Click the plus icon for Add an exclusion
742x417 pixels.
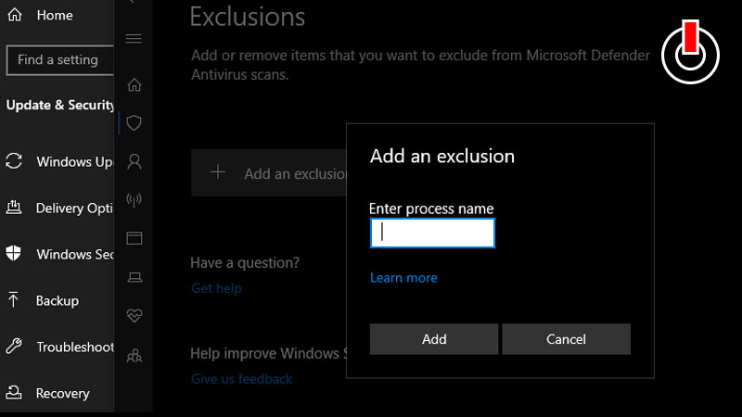218,172
